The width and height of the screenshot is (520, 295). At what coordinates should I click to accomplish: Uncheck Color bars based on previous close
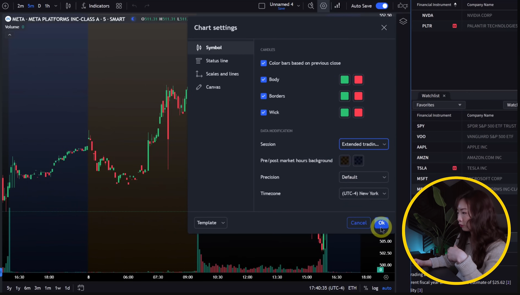(x=263, y=63)
